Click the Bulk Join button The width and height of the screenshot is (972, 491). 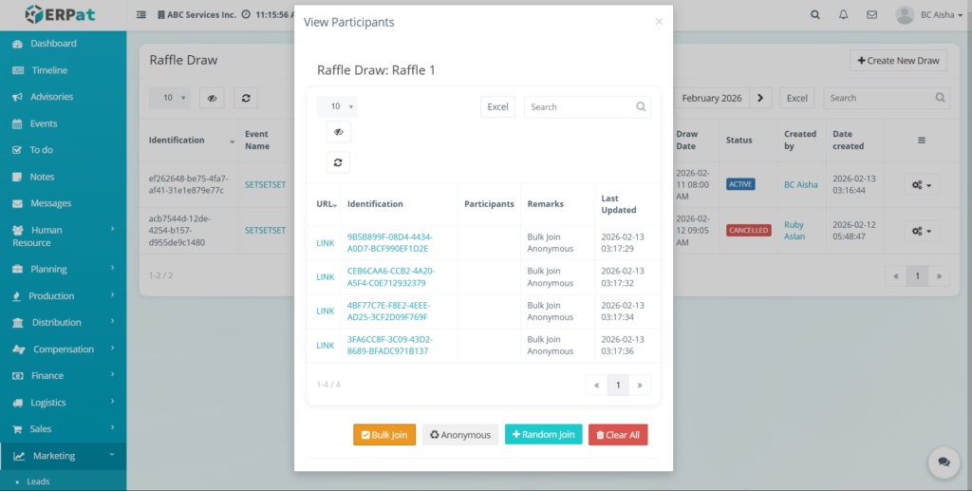(x=384, y=435)
